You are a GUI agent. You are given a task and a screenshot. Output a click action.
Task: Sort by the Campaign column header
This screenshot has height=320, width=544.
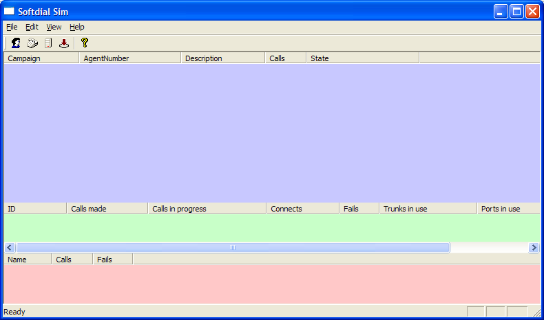pyautogui.click(x=41, y=58)
